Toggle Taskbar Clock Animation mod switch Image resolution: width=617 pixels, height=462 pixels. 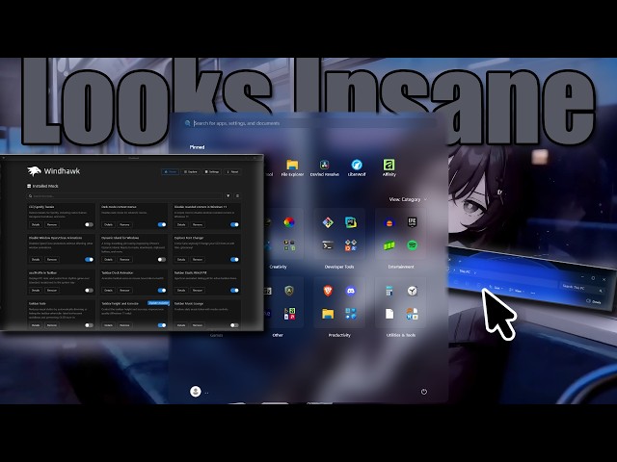pyautogui.click(x=162, y=291)
